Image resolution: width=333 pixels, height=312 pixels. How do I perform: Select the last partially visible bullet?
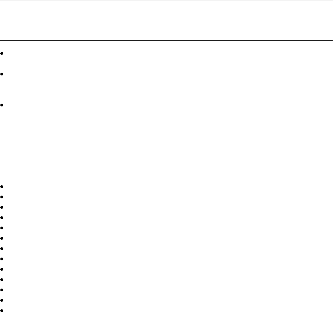click(2, 311)
